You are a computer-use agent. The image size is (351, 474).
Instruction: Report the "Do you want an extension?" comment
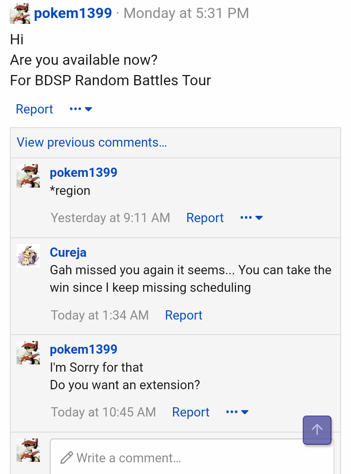191,412
